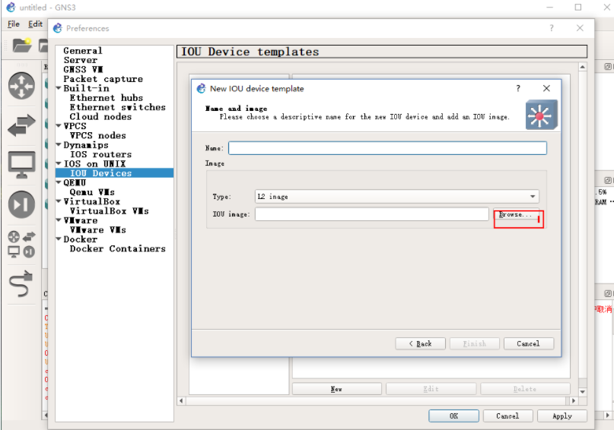Image resolution: width=614 pixels, height=430 pixels.
Task: Select the Add a link cable icon
Action: click(21, 284)
